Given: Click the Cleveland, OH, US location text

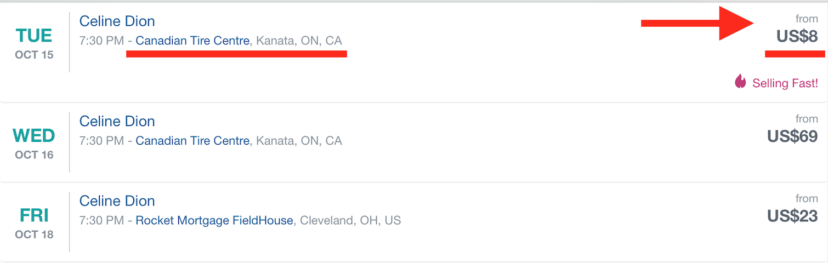Looking at the screenshot, I should (350, 221).
